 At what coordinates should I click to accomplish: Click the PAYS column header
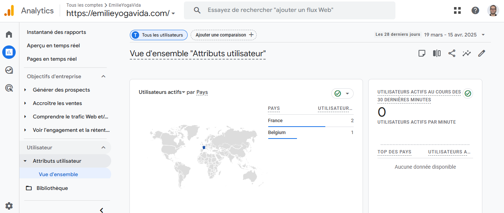click(274, 108)
